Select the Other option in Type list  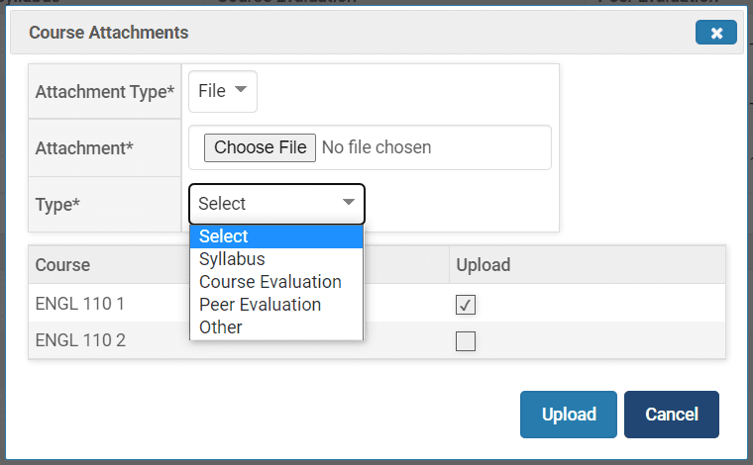point(221,327)
